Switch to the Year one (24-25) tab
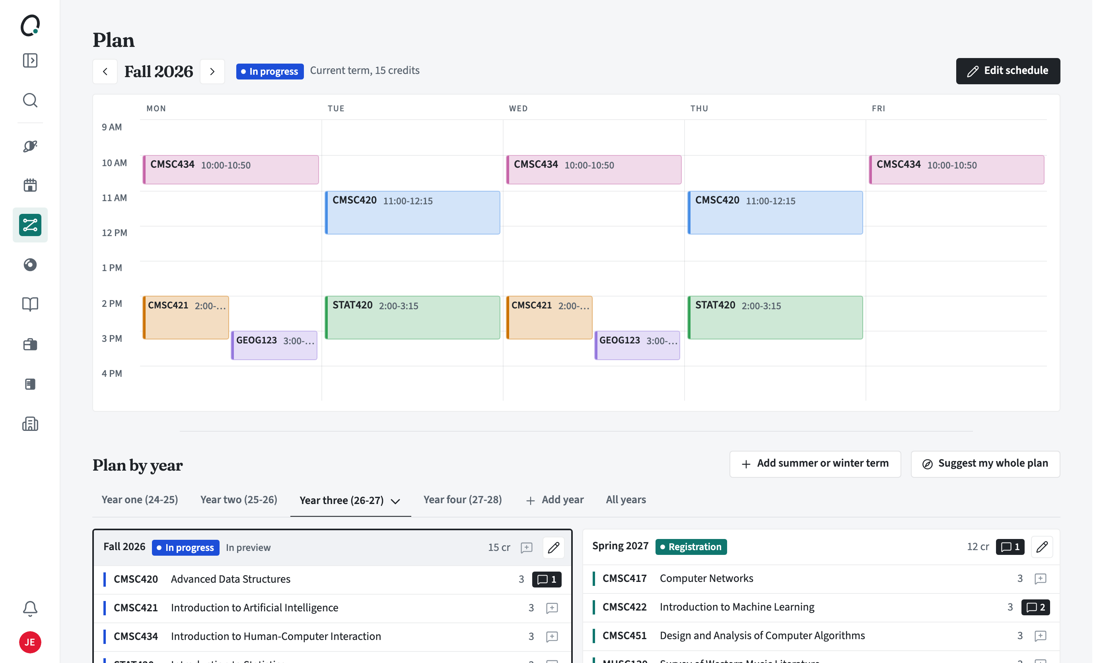Viewport: 1101px width, 663px height. click(140, 500)
